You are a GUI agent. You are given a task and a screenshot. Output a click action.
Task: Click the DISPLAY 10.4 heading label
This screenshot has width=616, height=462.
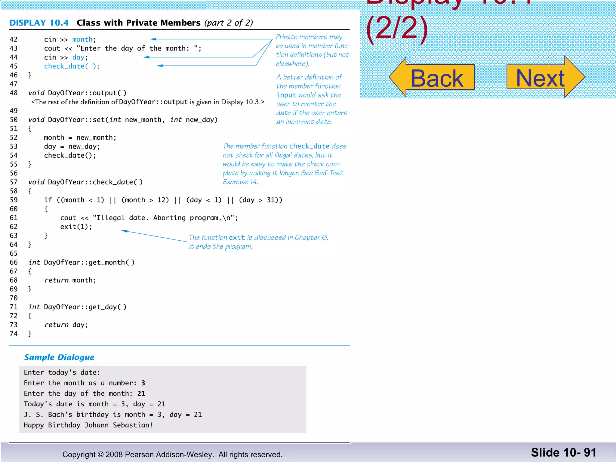(x=39, y=23)
